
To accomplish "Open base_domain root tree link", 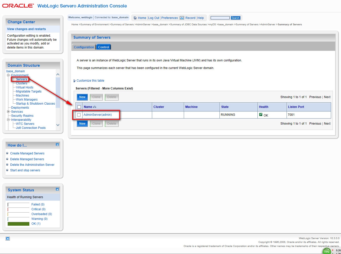I will (x=15, y=71).
